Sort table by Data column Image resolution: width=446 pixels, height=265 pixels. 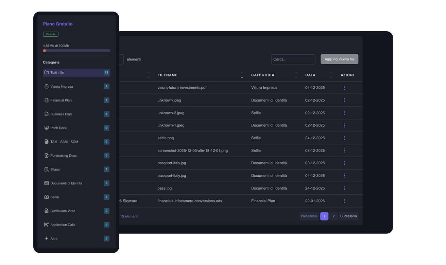pyautogui.click(x=331, y=75)
